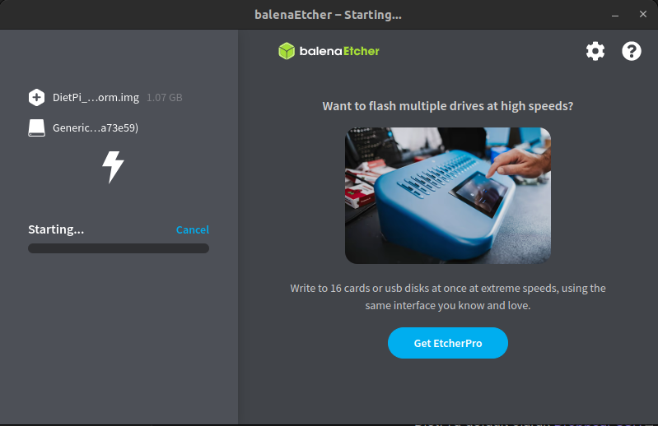The width and height of the screenshot is (658, 426).
Task: Cancel the flashing process
Action: click(192, 229)
